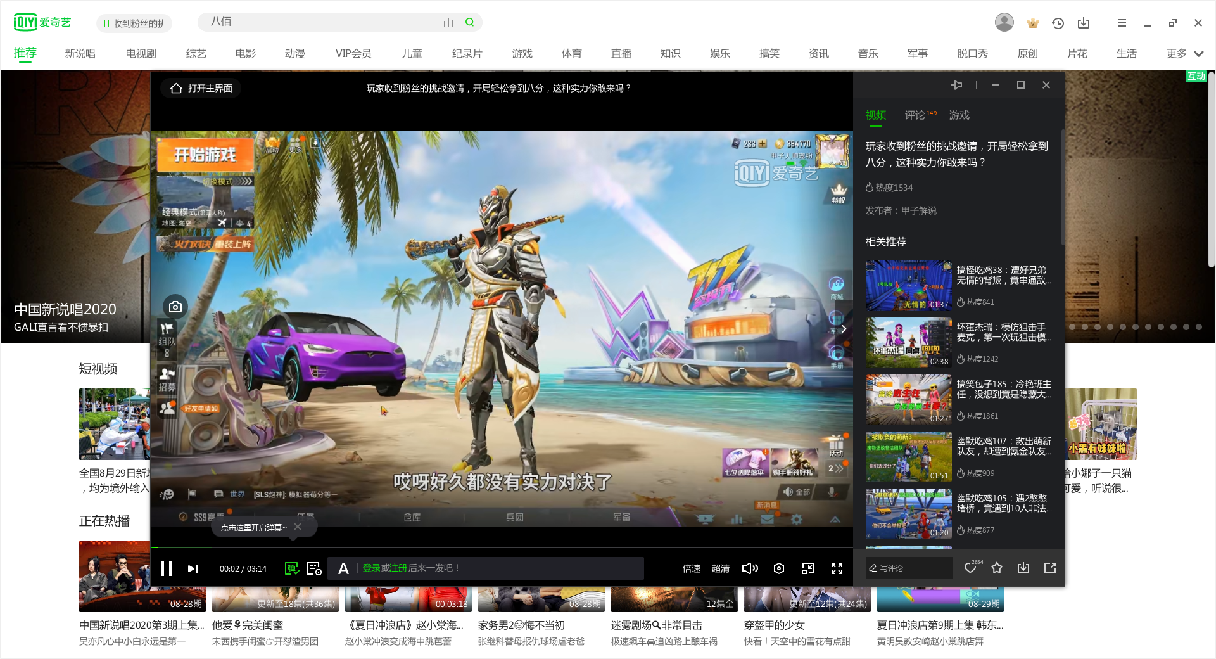Click the now-playing pill in title bar

pos(134,23)
